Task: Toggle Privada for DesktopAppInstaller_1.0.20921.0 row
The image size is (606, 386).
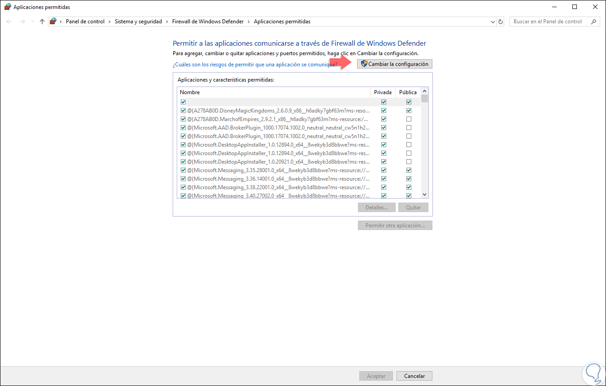Action: pyautogui.click(x=384, y=162)
